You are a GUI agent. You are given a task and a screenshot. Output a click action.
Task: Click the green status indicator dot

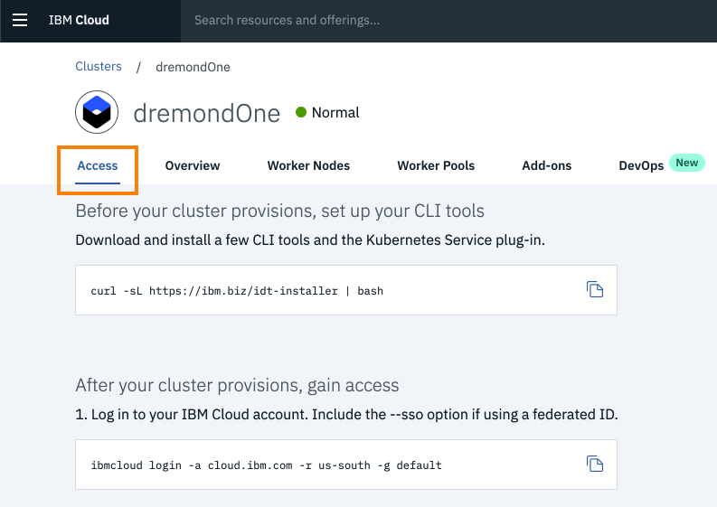300,113
